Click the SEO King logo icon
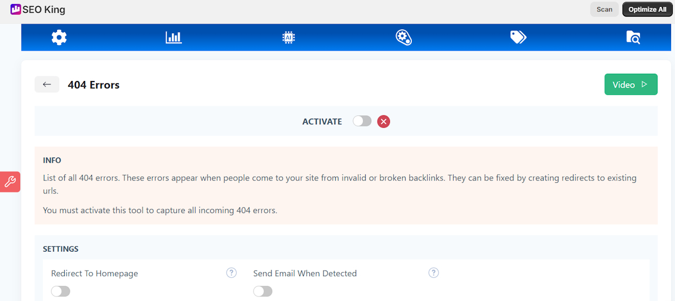The height and width of the screenshot is (301, 675). [15, 10]
